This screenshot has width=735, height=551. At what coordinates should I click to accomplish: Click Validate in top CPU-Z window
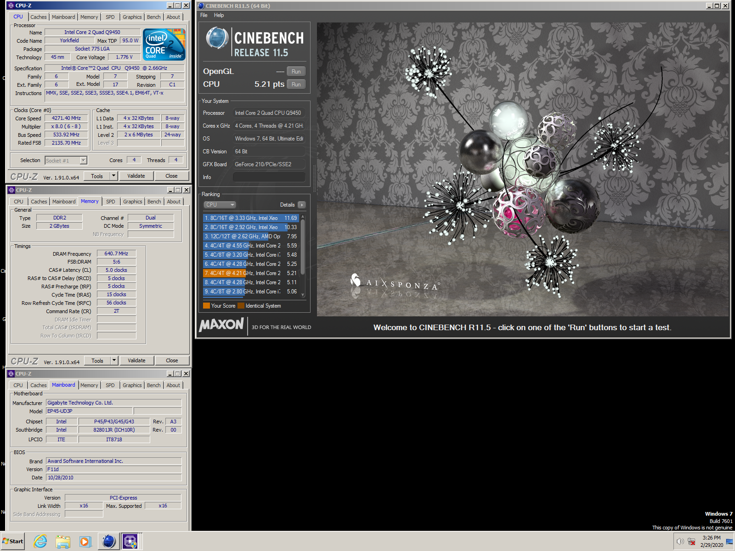[x=136, y=176]
